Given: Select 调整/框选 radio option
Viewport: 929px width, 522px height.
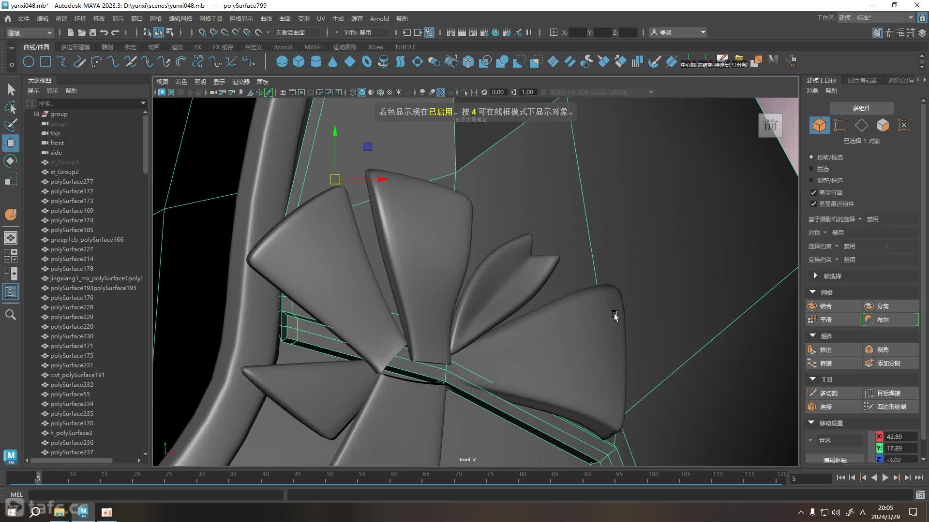Looking at the screenshot, I should 811,180.
